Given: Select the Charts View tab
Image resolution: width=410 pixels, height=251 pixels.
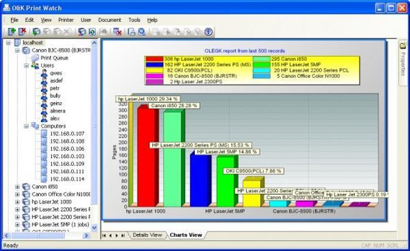Looking at the screenshot, I should [x=186, y=235].
